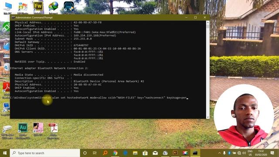
Task: Show hidden system tray icons
Action: [x=219, y=153]
